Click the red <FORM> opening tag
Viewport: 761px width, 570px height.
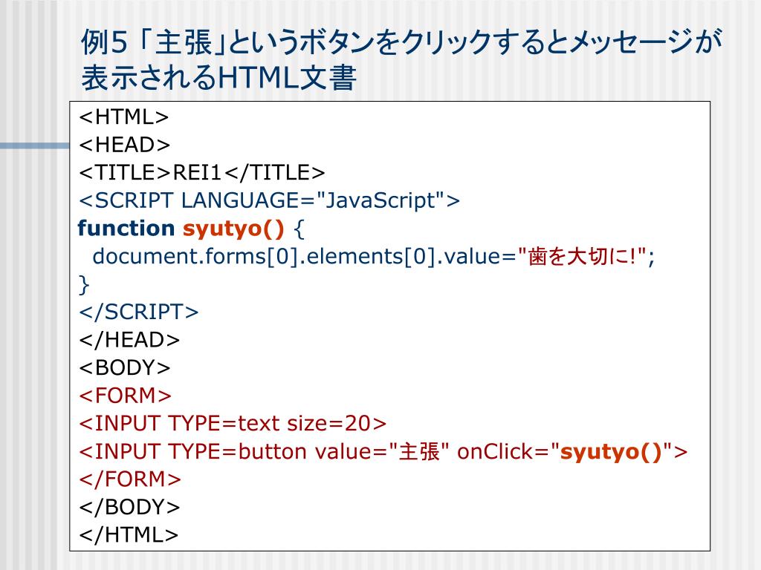pyautogui.click(x=125, y=396)
